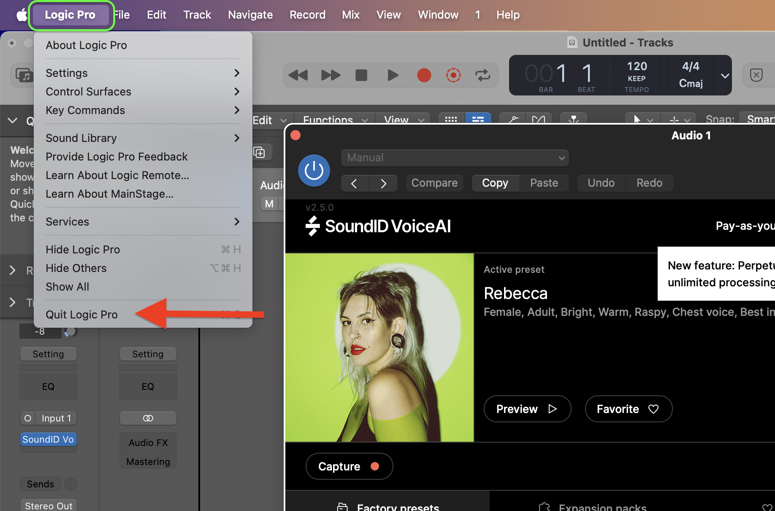Click the Copy button in plug-in header
This screenshot has width=775, height=511.
click(x=495, y=183)
